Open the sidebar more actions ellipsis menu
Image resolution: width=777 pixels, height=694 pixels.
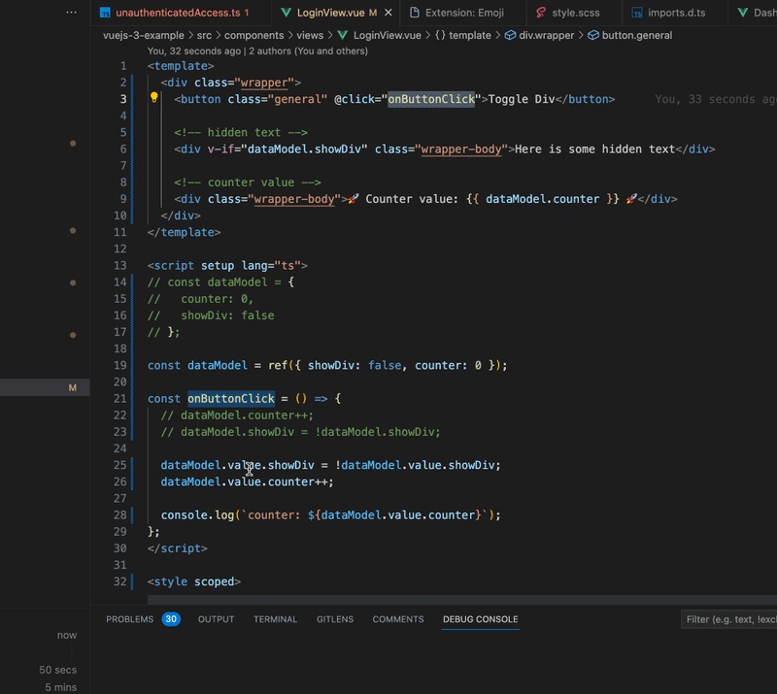71,13
